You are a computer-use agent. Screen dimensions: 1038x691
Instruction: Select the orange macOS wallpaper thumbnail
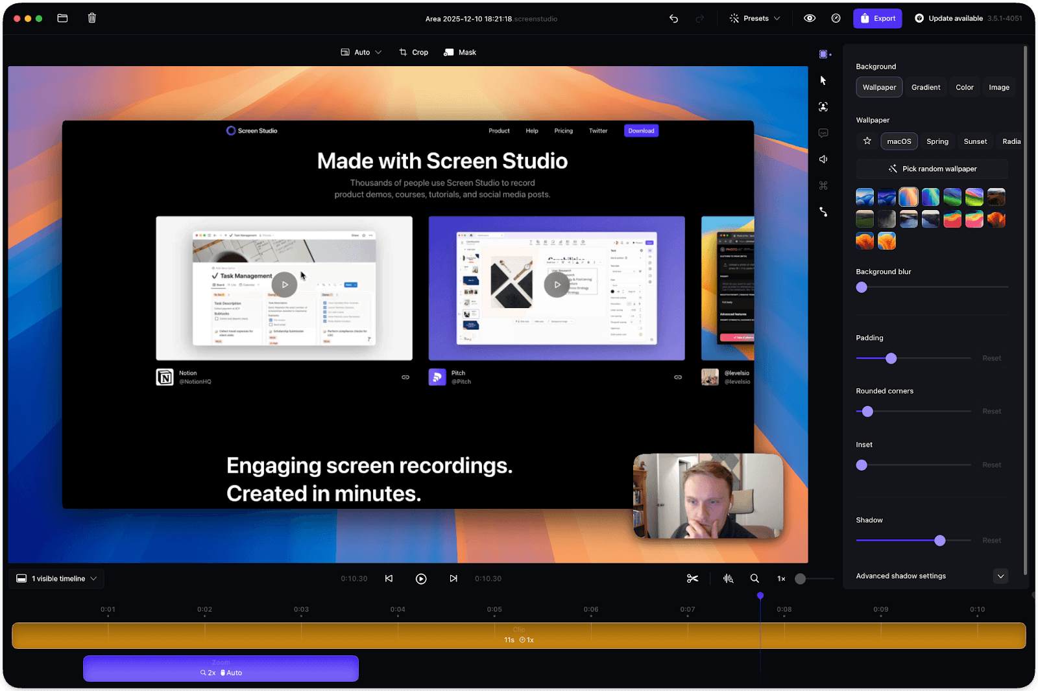pyautogui.click(x=908, y=196)
